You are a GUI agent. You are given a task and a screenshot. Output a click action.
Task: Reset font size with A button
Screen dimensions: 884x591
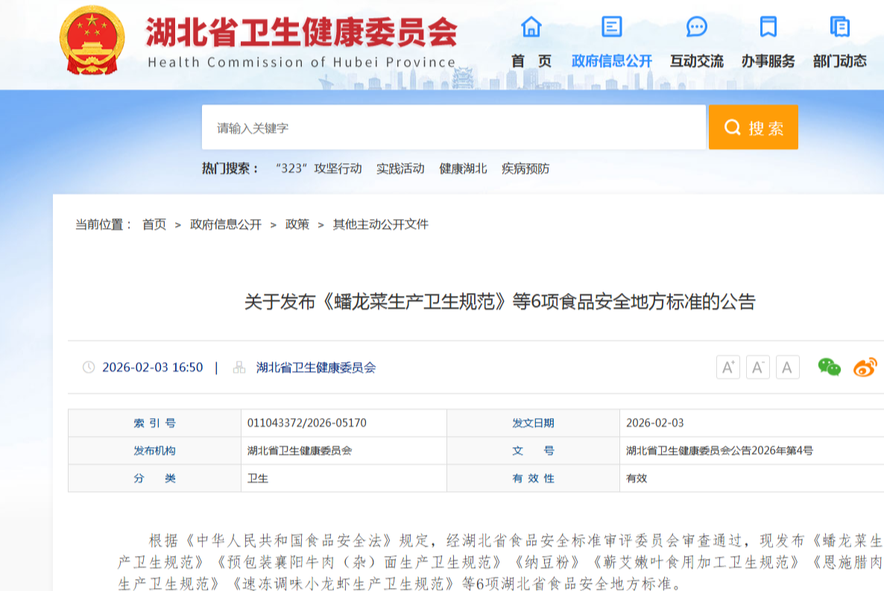click(787, 367)
